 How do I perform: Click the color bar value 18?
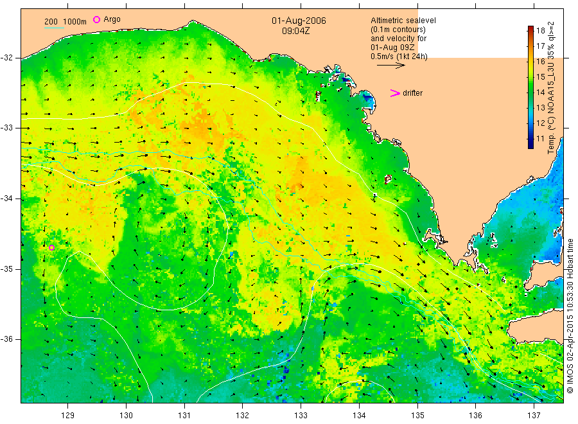(540, 31)
